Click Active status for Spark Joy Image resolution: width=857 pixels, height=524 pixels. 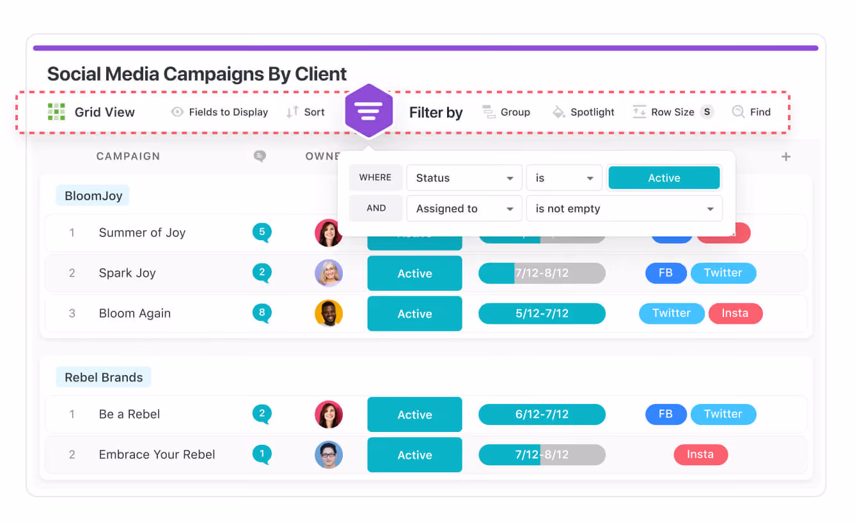tap(414, 274)
